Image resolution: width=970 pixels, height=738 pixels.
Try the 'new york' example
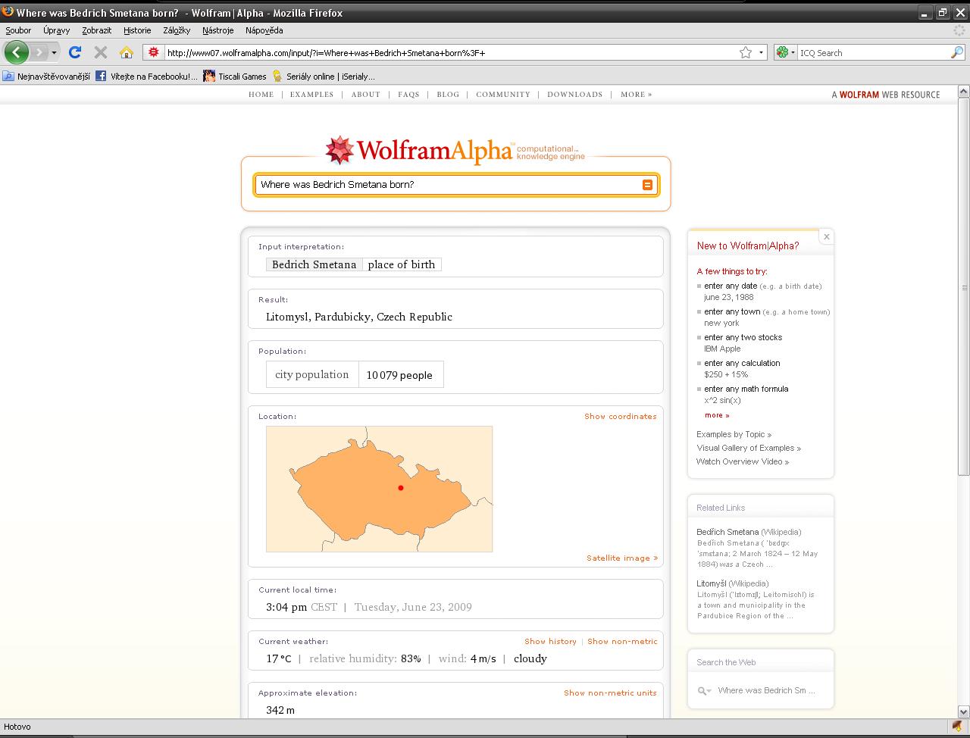[x=721, y=323]
